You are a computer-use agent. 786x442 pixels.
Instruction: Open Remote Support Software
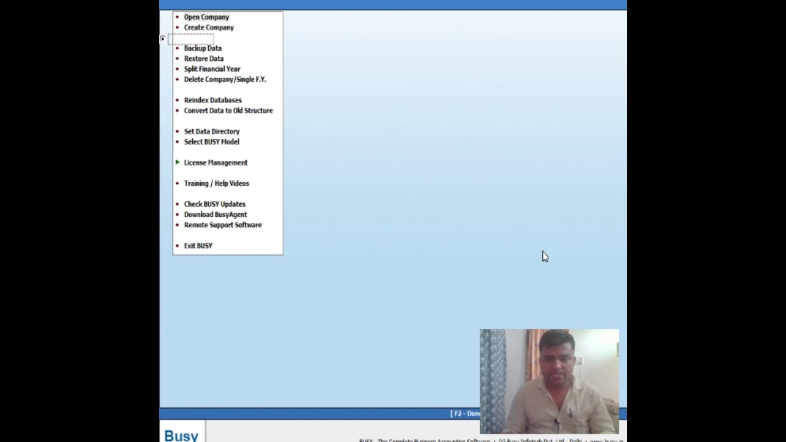pyautogui.click(x=223, y=225)
